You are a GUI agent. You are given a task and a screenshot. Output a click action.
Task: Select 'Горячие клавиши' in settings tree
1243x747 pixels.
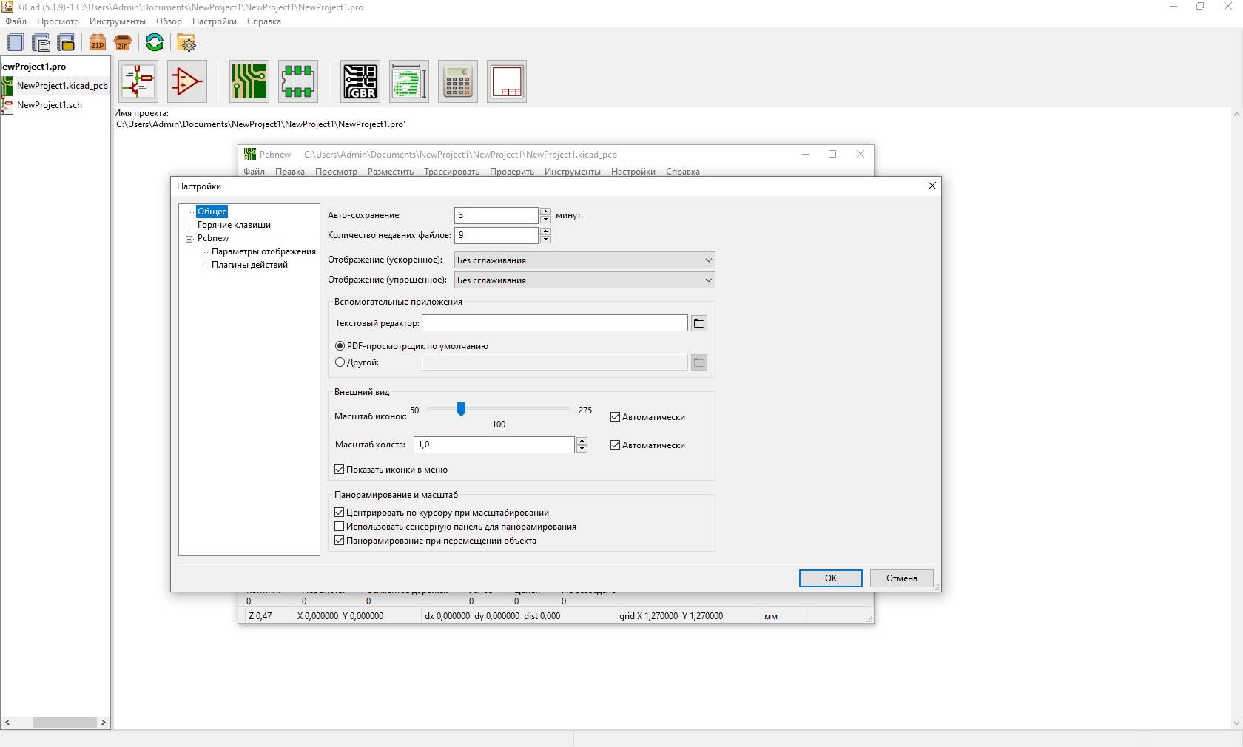[x=234, y=225]
